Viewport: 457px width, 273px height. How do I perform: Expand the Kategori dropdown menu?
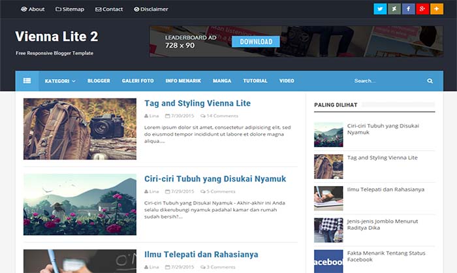[60, 81]
